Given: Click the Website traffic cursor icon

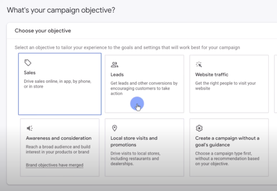Looking at the screenshot, I should pos(199,64).
